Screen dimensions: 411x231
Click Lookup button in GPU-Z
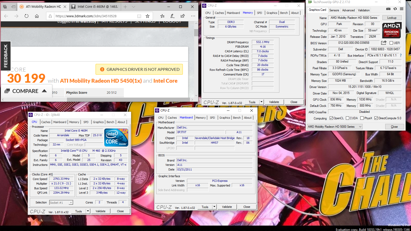[392, 18]
